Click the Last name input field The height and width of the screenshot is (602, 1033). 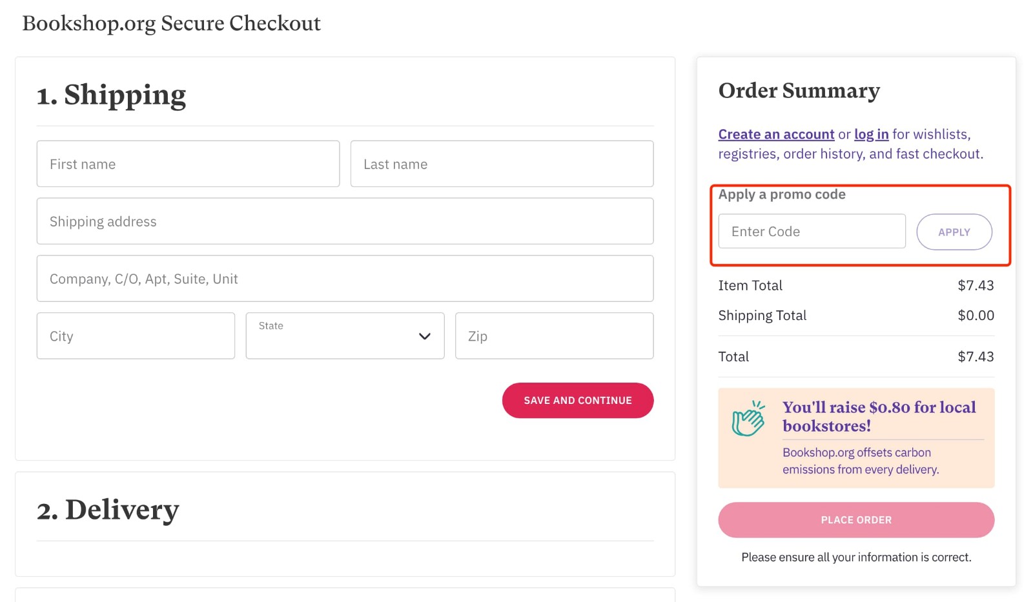click(502, 163)
